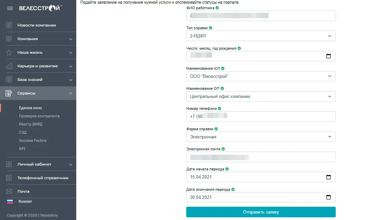Open Проверка контрагента in sidebar
The image size is (366, 220).
[x=39, y=116]
